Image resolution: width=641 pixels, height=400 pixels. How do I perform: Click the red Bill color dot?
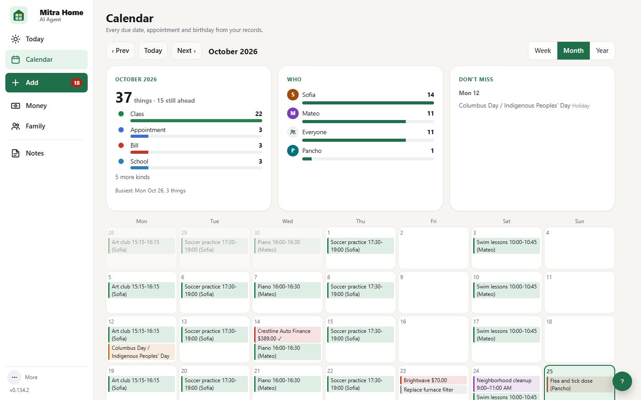click(x=121, y=145)
